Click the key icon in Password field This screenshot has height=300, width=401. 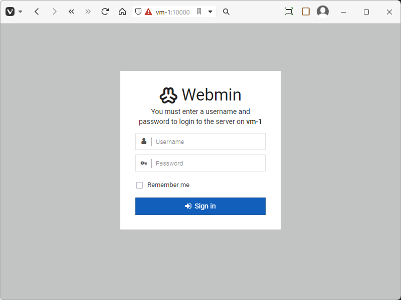coord(144,163)
